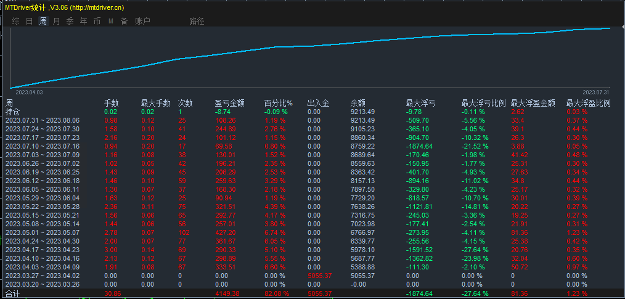Click the 盈亏金额 column header
Screen dimensions: 625x299
[229, 103]
